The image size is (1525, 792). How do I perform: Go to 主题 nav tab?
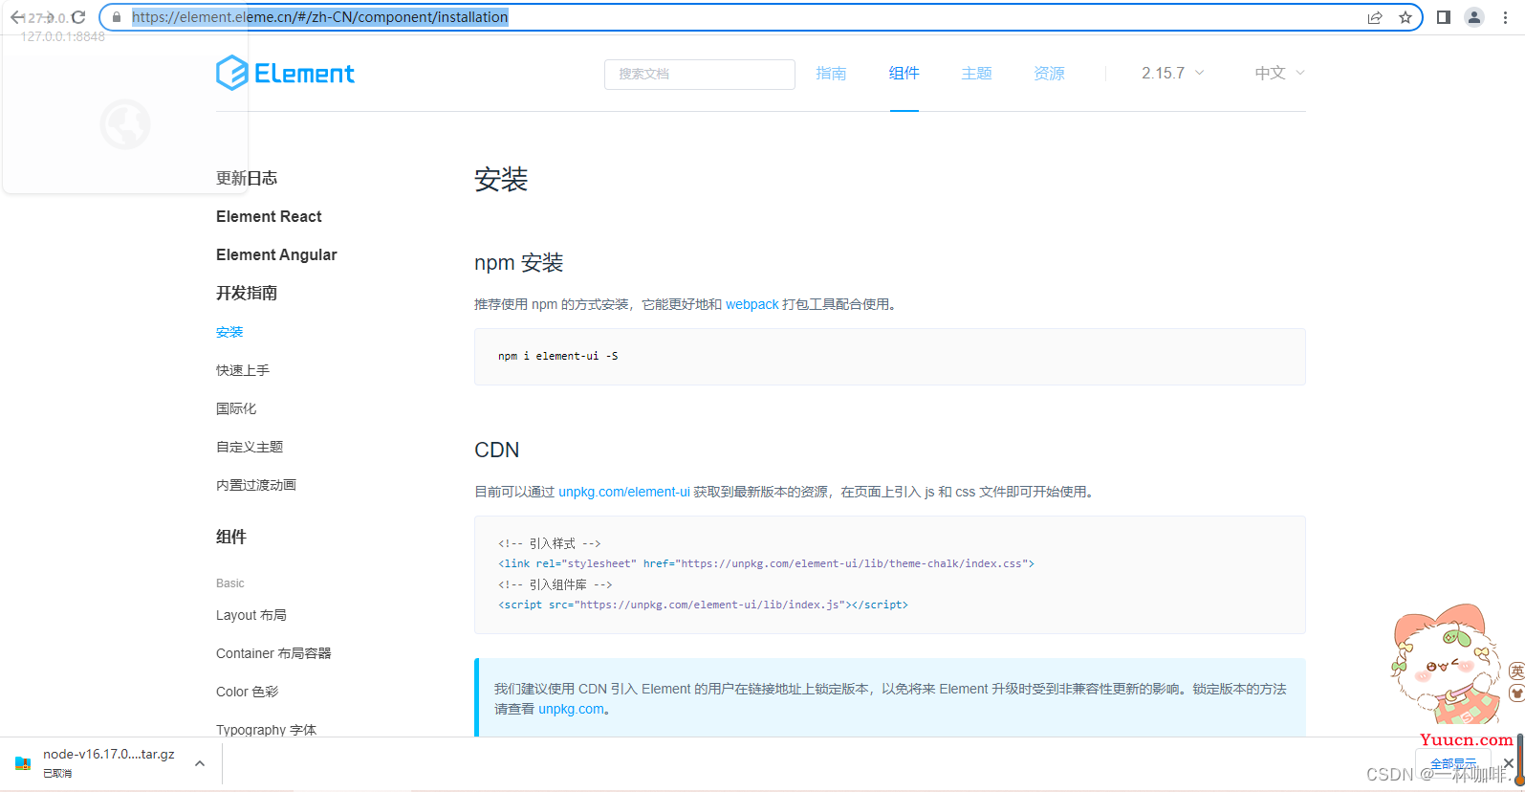(x=976, y=74)
